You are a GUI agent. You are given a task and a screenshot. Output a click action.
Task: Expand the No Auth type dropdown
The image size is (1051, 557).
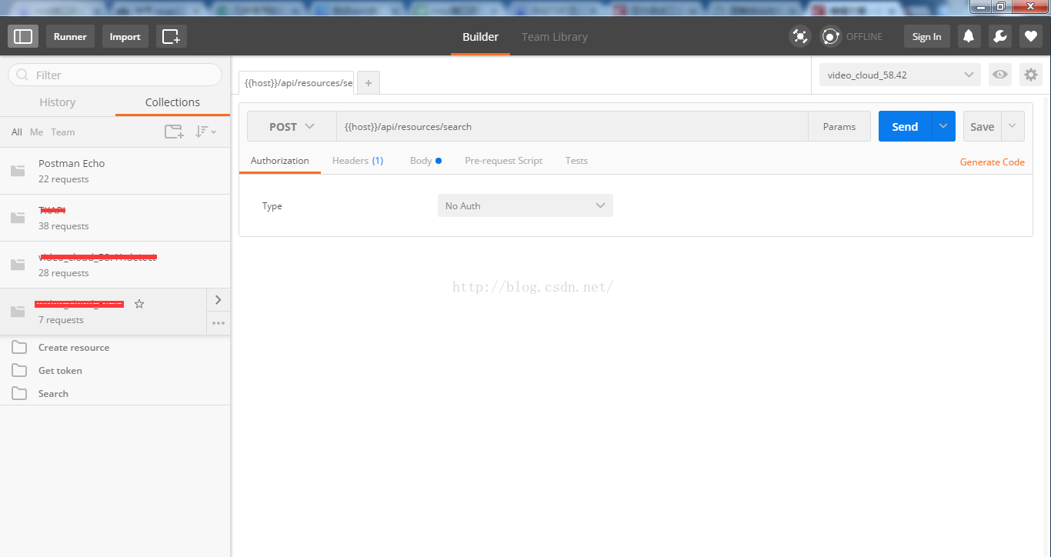(x=525, y=205)
